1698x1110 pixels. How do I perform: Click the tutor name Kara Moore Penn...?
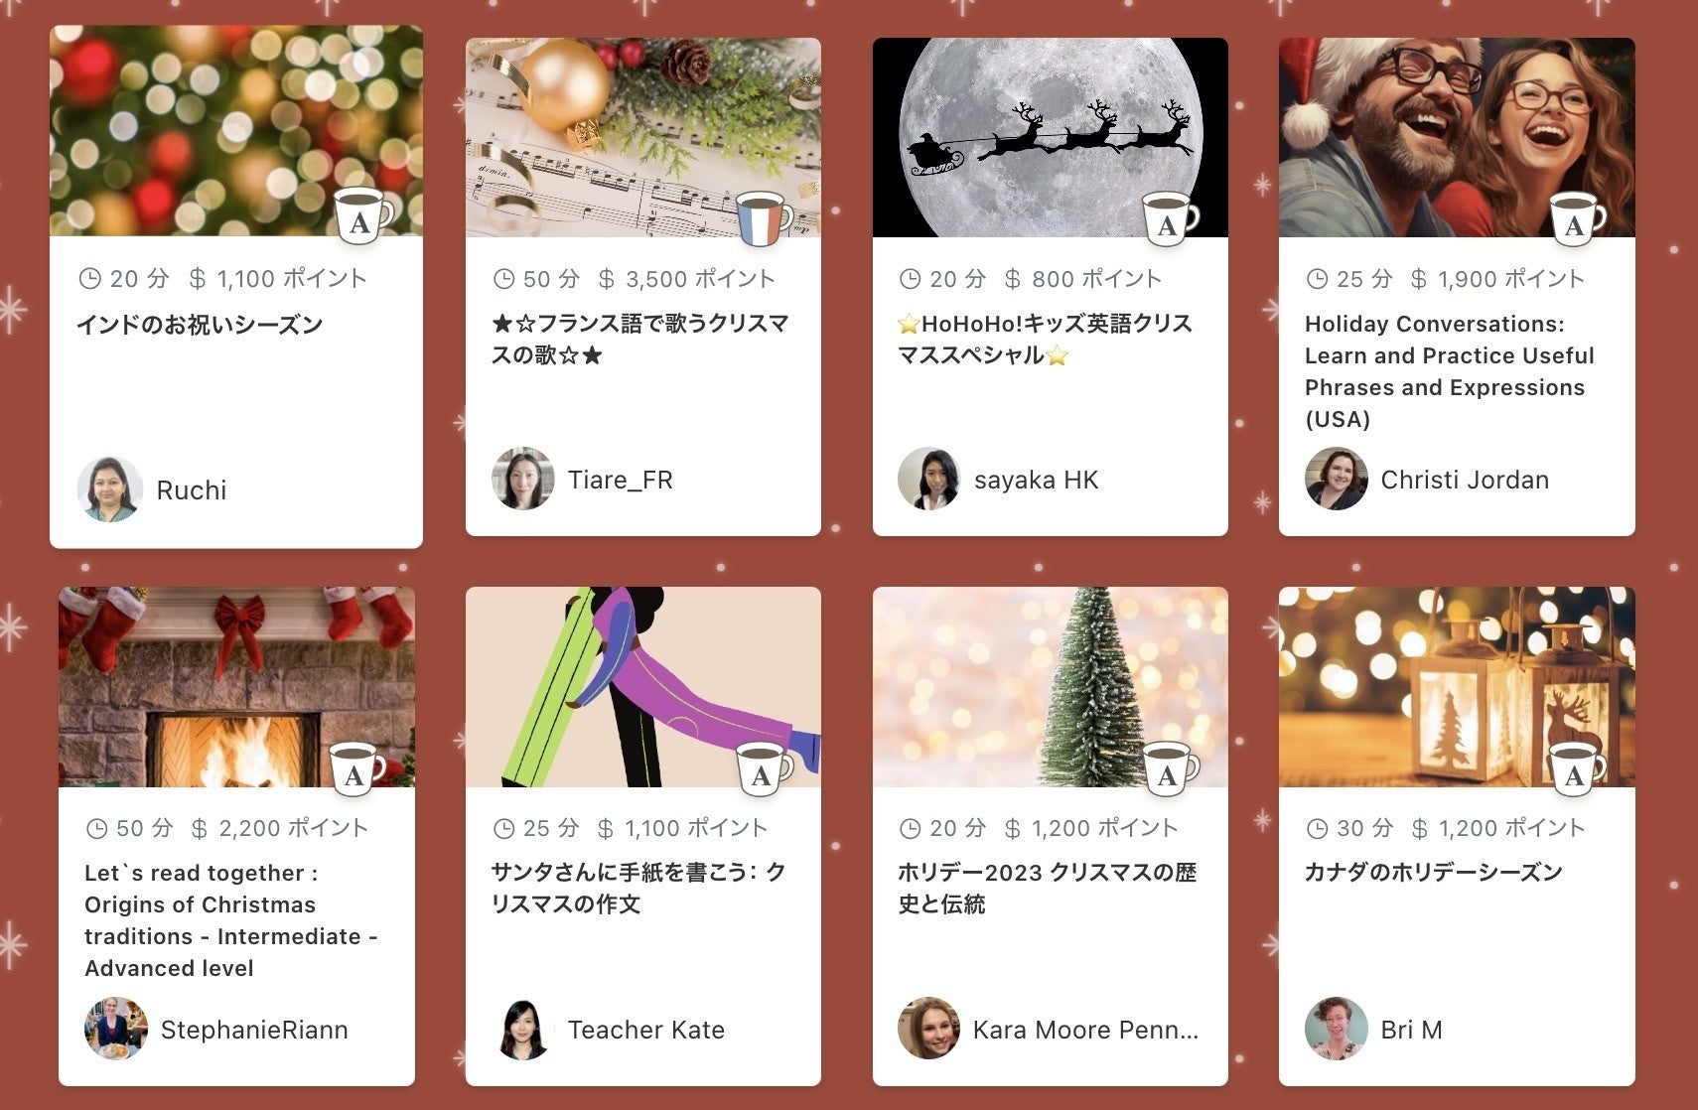[1085, 1030]
